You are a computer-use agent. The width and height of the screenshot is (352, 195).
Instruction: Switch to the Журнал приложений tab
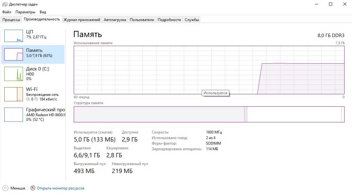pyautogui.click(x=82, y=20)
